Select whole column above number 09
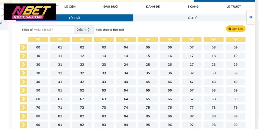259x129 pixels. (235, 39)
